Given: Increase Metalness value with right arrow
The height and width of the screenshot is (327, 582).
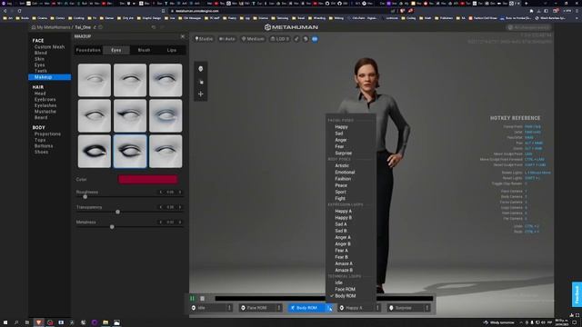Looking at the screenshot, I should coord(180,222).
